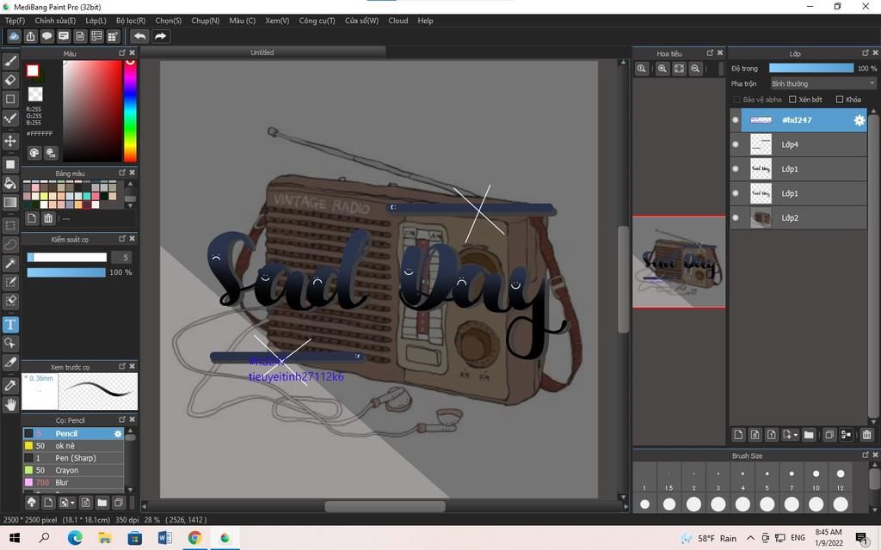Image resolution: width=881 pixels, height=550 pixels.
Task: Open the Công cụ(T) menu
Action: click(x=317, y=21)
